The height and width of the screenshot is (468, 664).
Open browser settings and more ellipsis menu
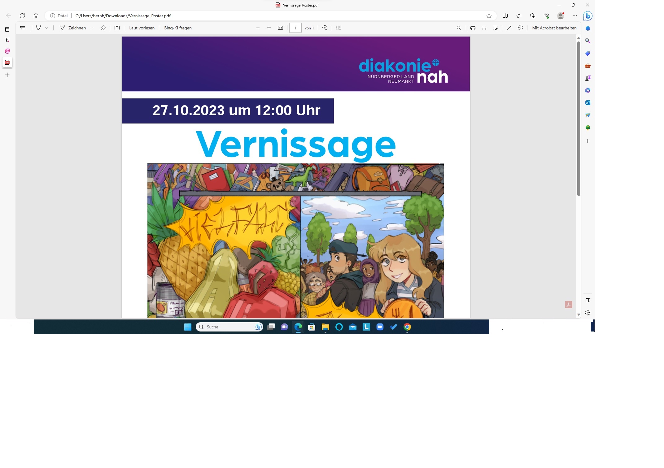pos(575,16)
